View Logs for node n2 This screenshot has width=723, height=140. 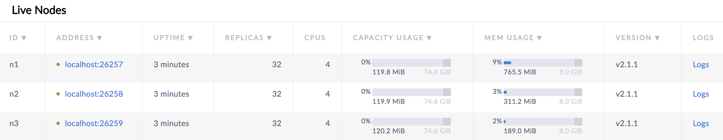tap(701, 94)
